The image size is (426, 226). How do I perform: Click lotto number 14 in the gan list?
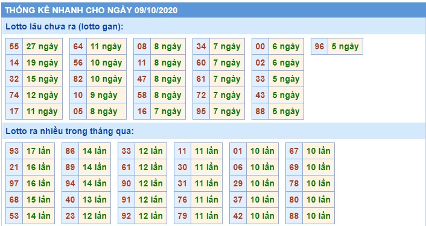tap(14, 63)
